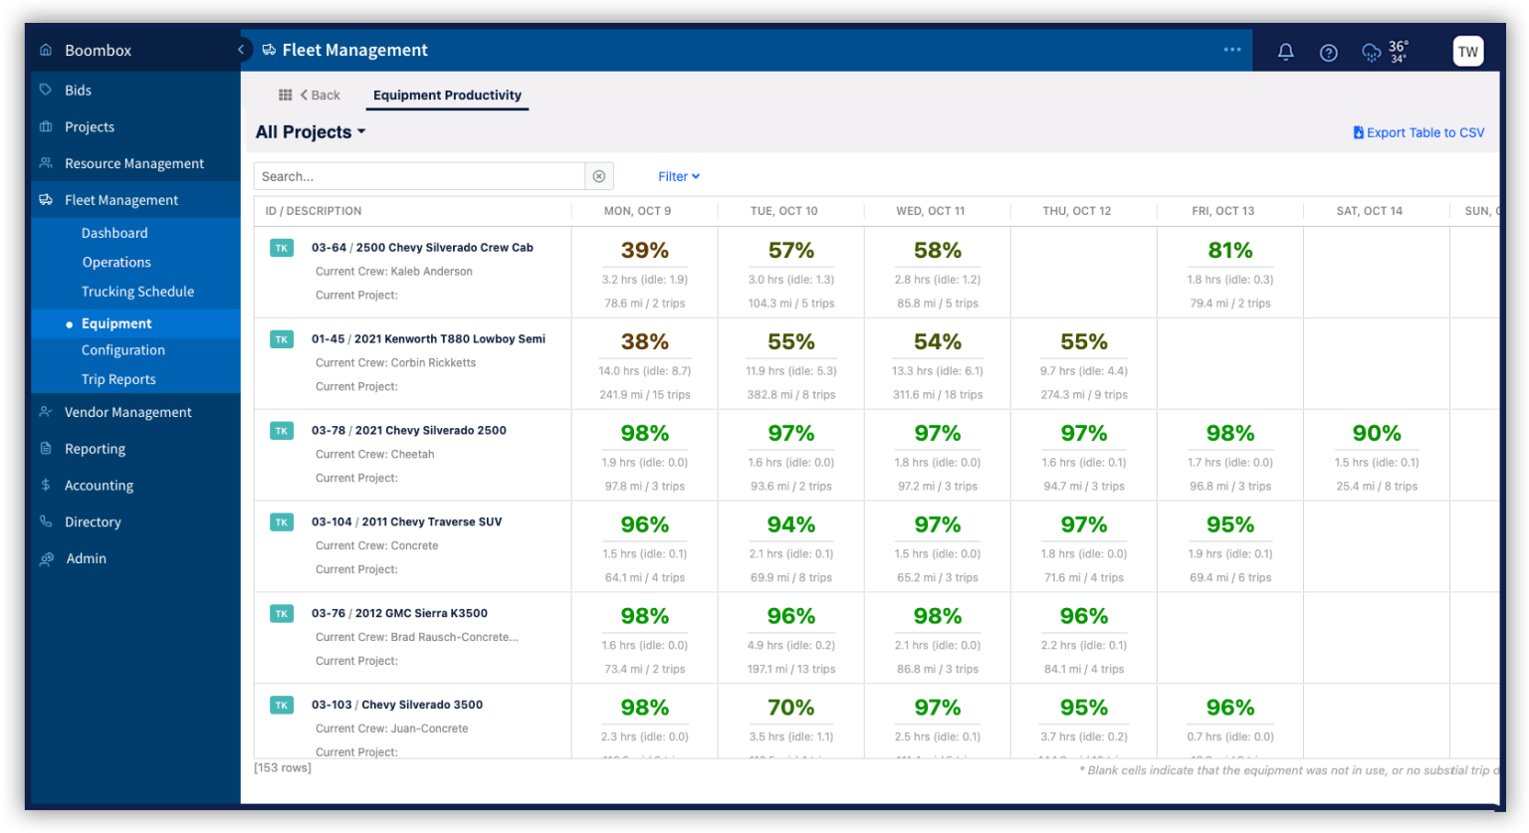1529x833 pixels.
Task: Click the Back navigation link
Action: click(x=319, y=95)
